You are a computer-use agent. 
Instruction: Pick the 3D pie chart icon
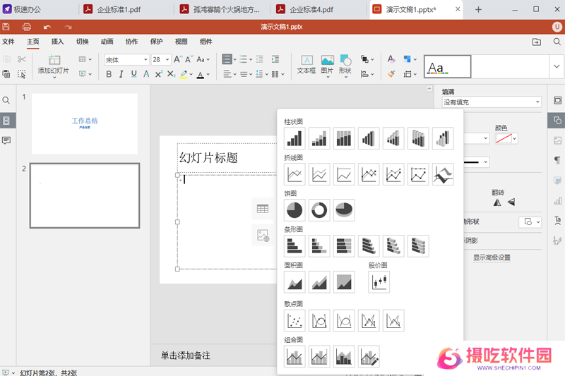pos(344,210)
